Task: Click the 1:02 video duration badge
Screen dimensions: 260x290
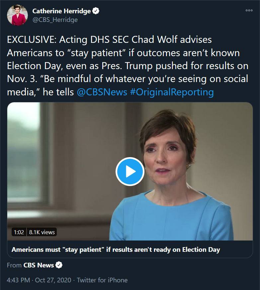Action: coord(19,232)
